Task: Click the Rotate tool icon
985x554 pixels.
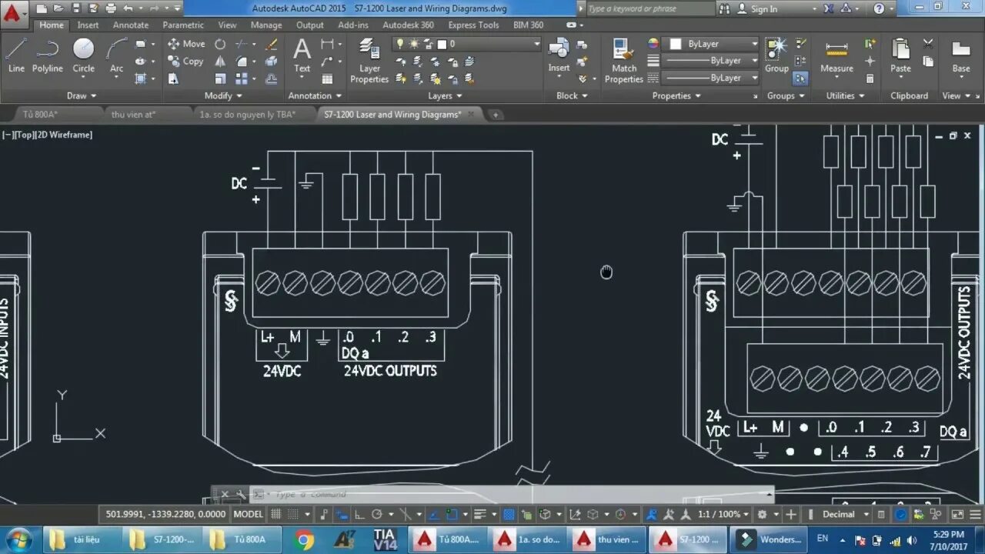Action: [x=220, y=44]
